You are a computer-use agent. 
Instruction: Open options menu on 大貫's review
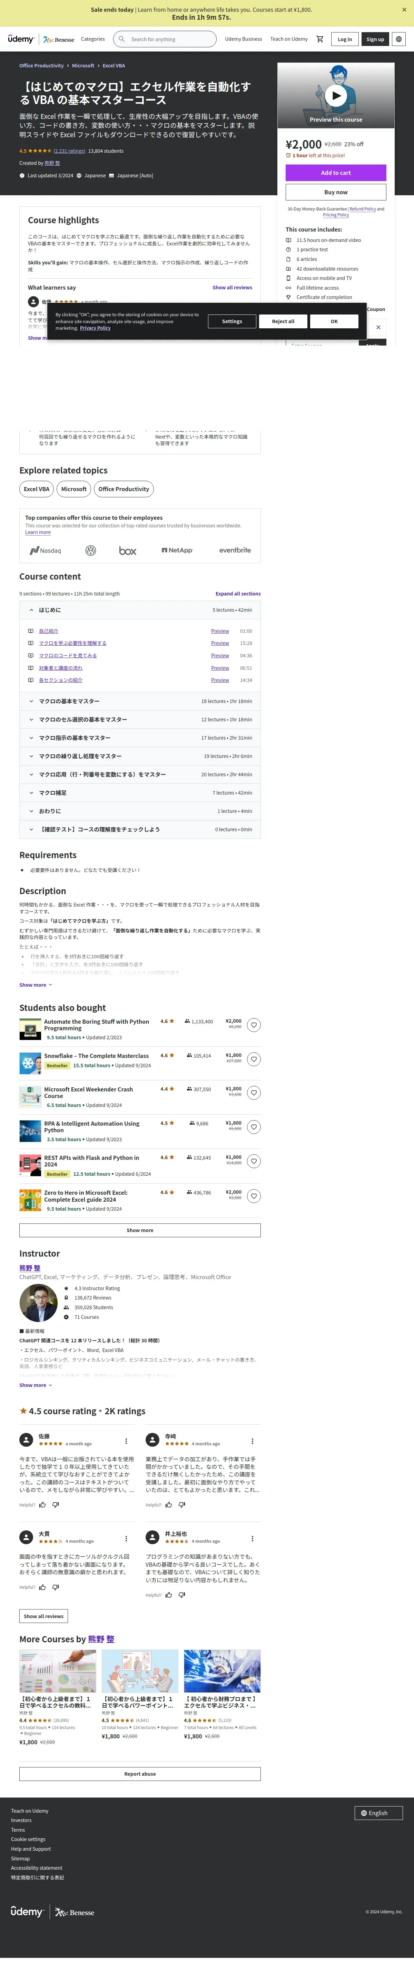[x=126, y=1539]
